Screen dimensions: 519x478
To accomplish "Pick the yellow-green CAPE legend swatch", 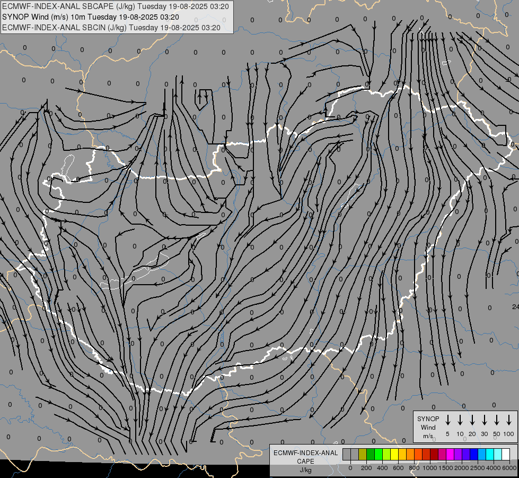I will 386,454.
